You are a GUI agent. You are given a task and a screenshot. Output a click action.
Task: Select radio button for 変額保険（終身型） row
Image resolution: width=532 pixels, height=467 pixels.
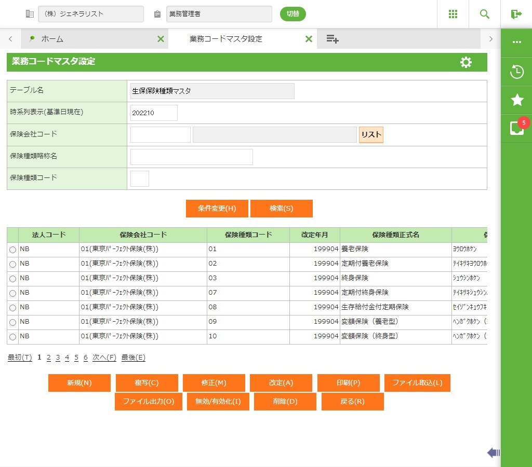click(x=12, y=337)
